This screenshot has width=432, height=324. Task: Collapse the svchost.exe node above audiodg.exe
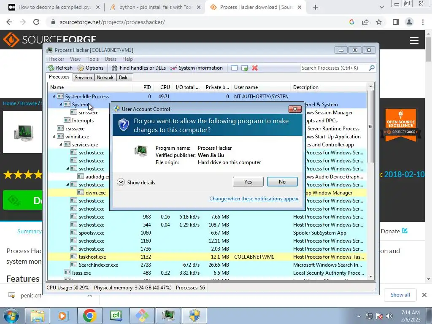click(x=67, y=168)
